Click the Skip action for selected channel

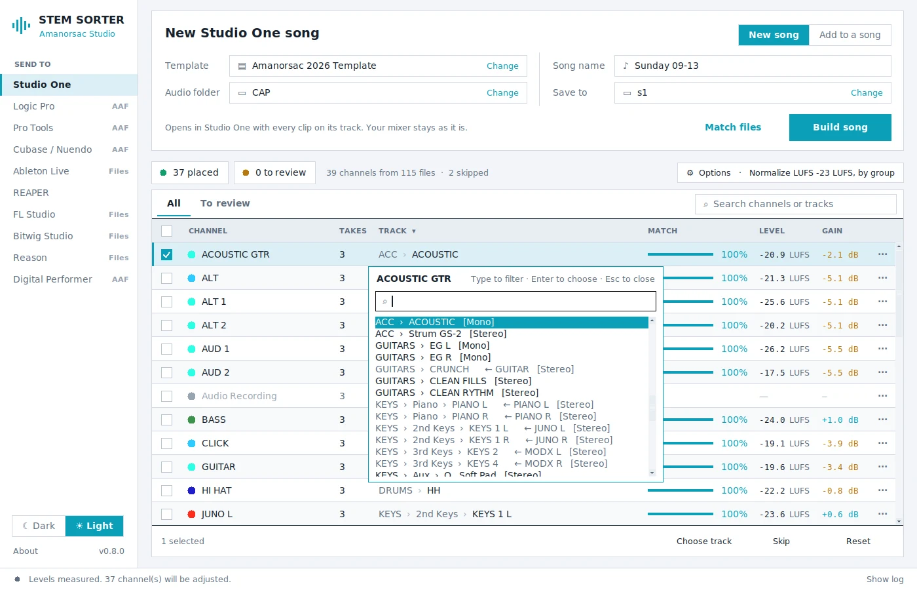tap(781, 541)
